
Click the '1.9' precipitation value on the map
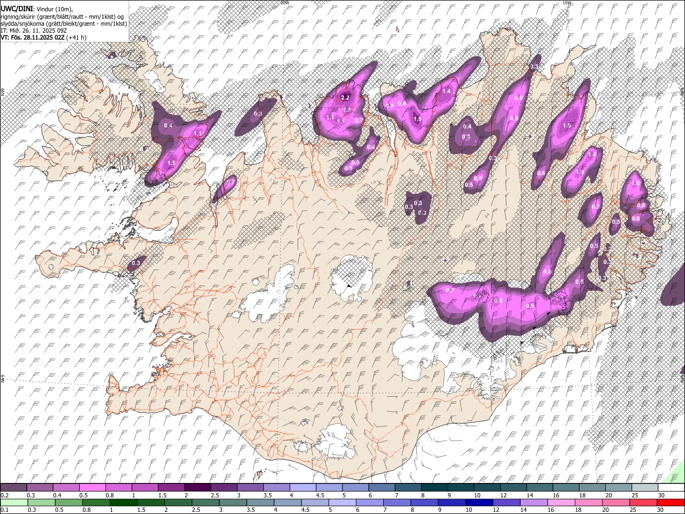coord(417,119)
